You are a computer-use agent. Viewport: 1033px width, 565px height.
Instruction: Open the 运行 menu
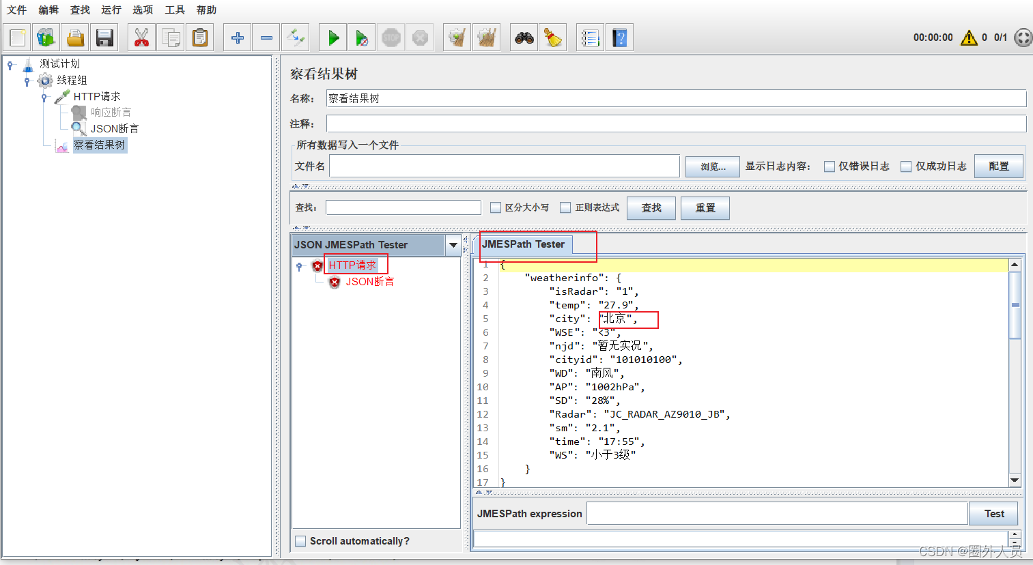point(111,10)
